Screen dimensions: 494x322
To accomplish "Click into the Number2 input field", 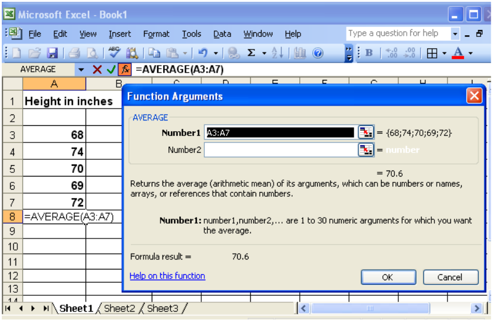I will [280, 150].
